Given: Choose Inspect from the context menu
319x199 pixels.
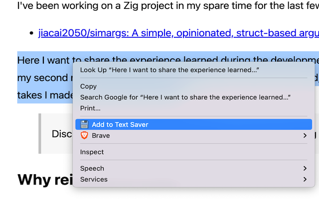Looking at the screenshot, I should pyautogui.click(x=92, y=152).
